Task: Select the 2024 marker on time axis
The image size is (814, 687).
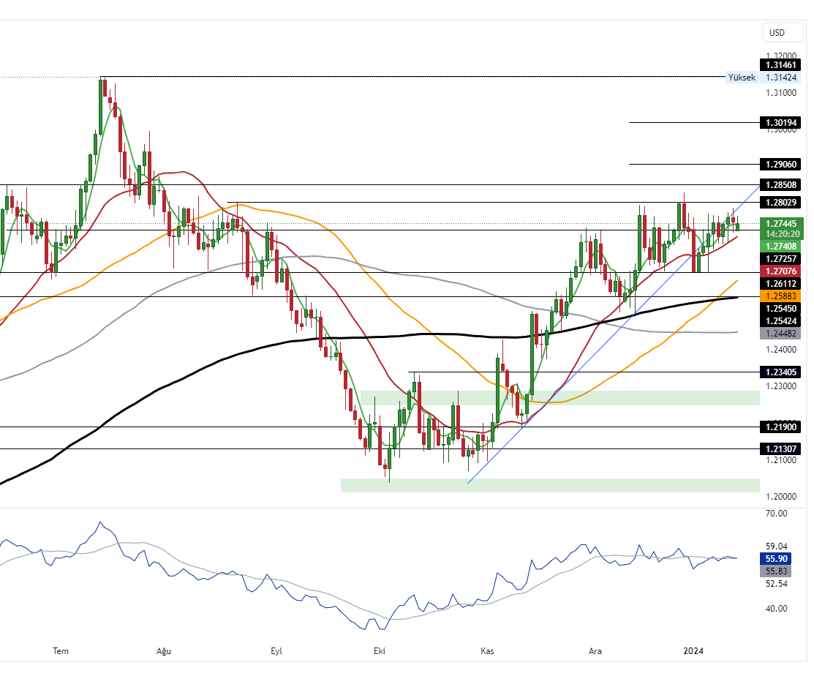Action: pos(693,651)
